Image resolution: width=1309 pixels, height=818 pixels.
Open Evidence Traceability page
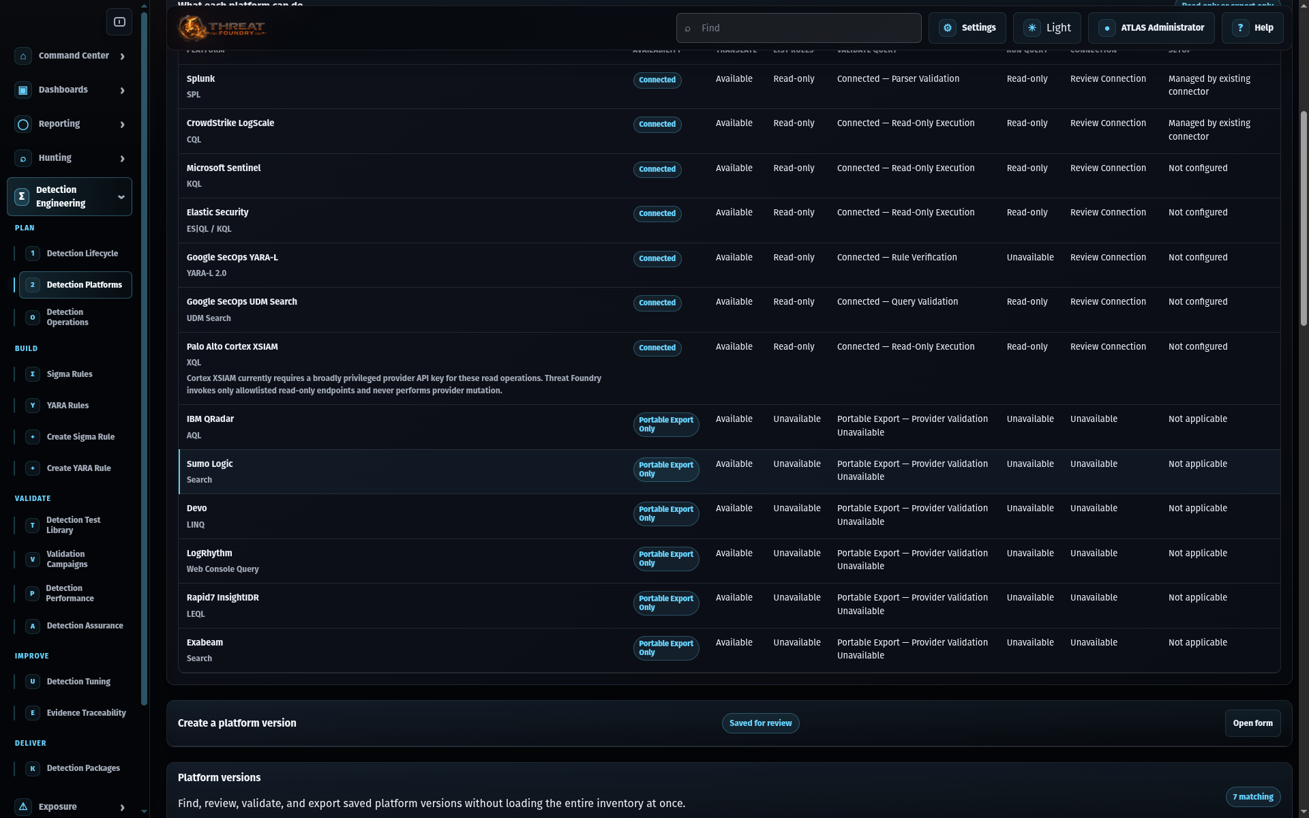tap(75, 713)
